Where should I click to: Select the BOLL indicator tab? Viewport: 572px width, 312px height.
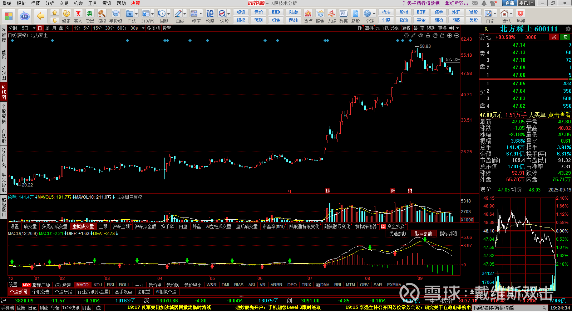pos(124,285)
